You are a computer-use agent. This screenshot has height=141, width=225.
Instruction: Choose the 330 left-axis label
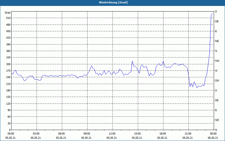pos(8,58)
